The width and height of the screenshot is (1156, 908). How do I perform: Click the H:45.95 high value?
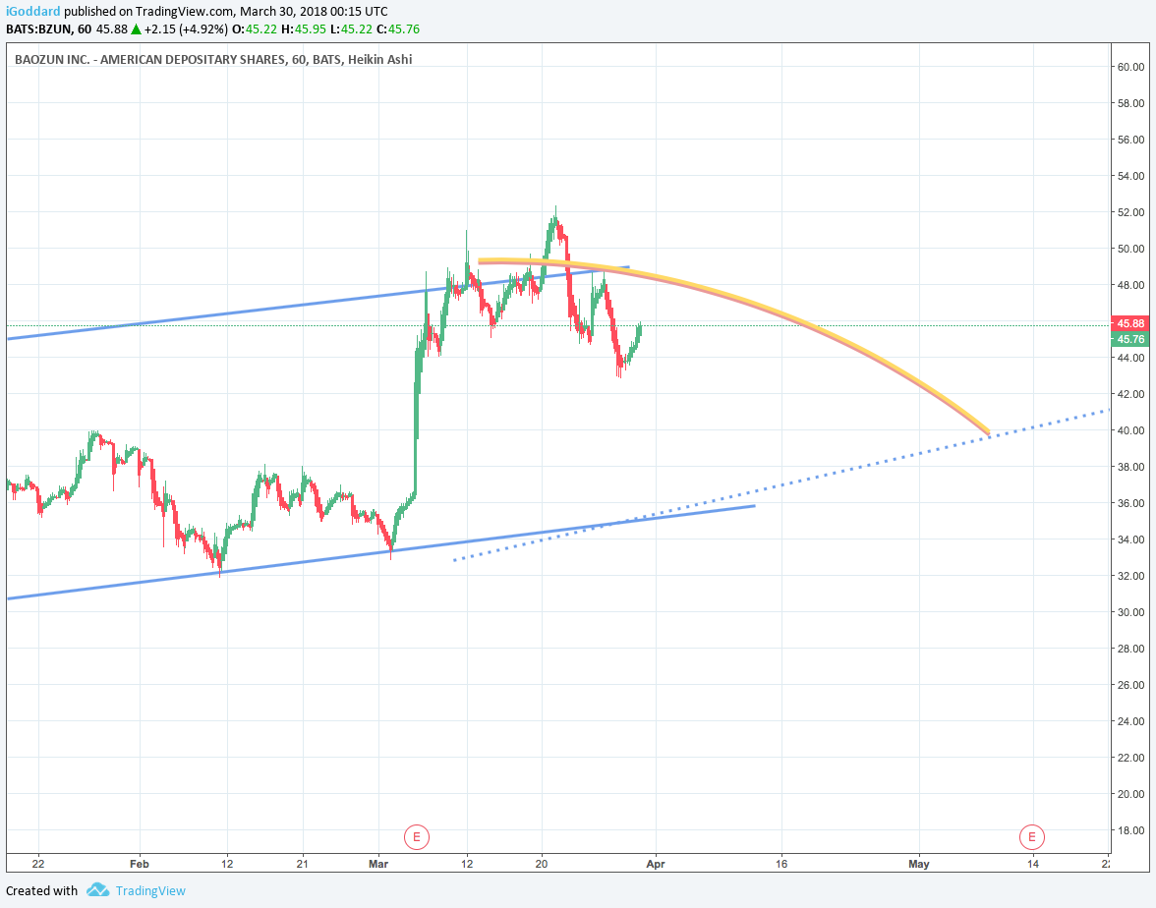click(x=303, y=28)
